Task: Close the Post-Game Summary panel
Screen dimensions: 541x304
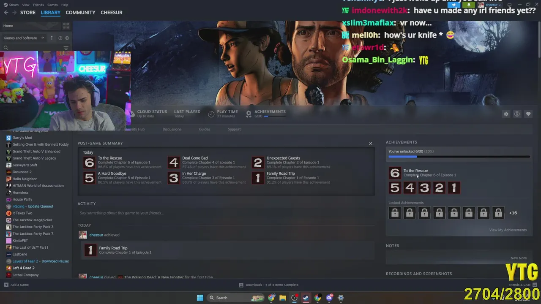Action: pyautogui.click(x=371, y=144)
